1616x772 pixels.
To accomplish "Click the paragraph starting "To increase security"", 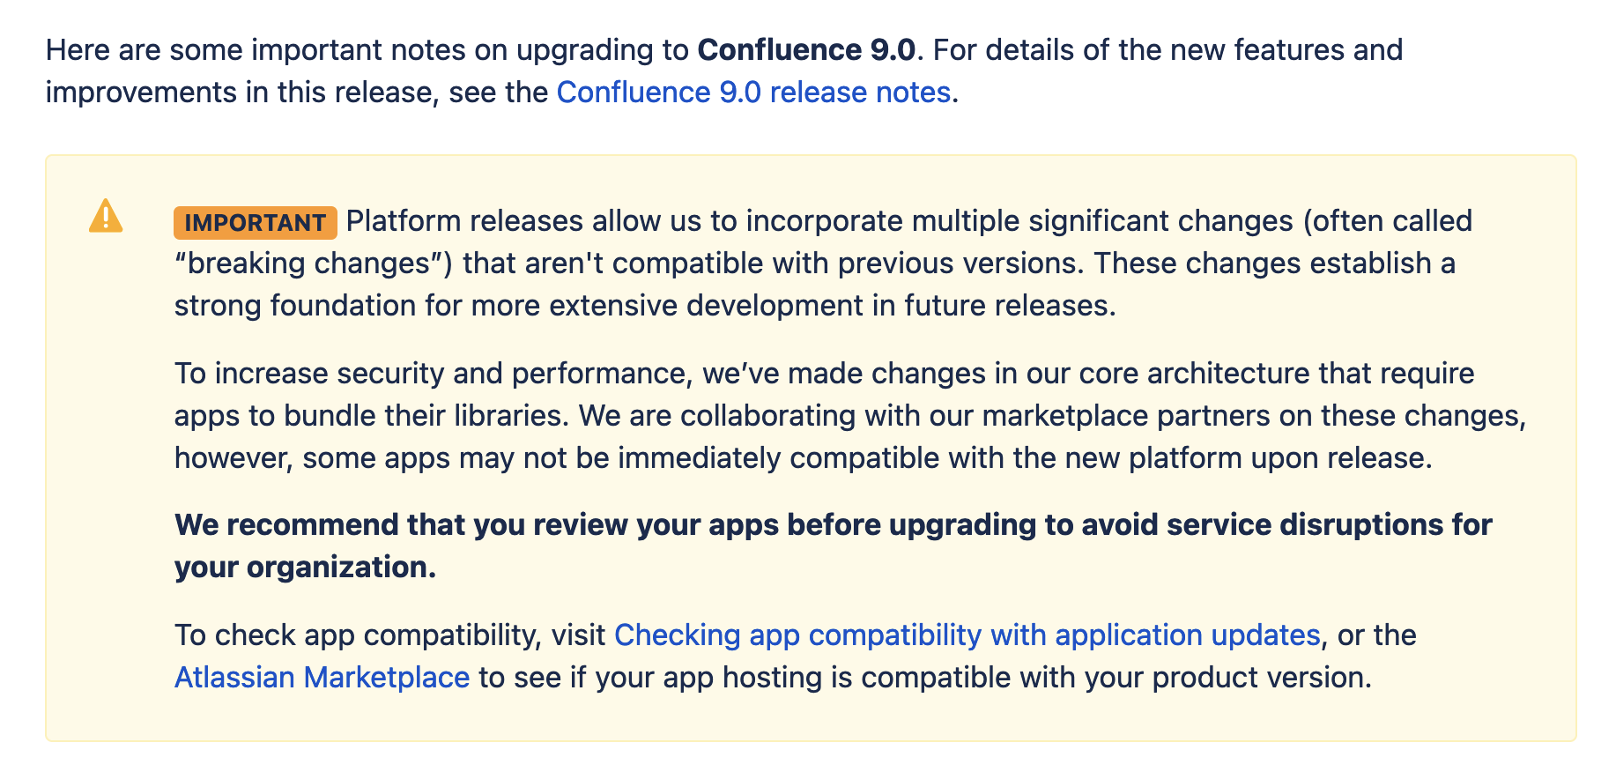I will [x=850, y=416].
